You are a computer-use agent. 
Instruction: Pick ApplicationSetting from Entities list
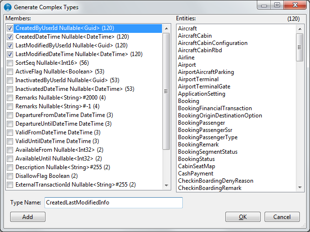click(202, 94)
